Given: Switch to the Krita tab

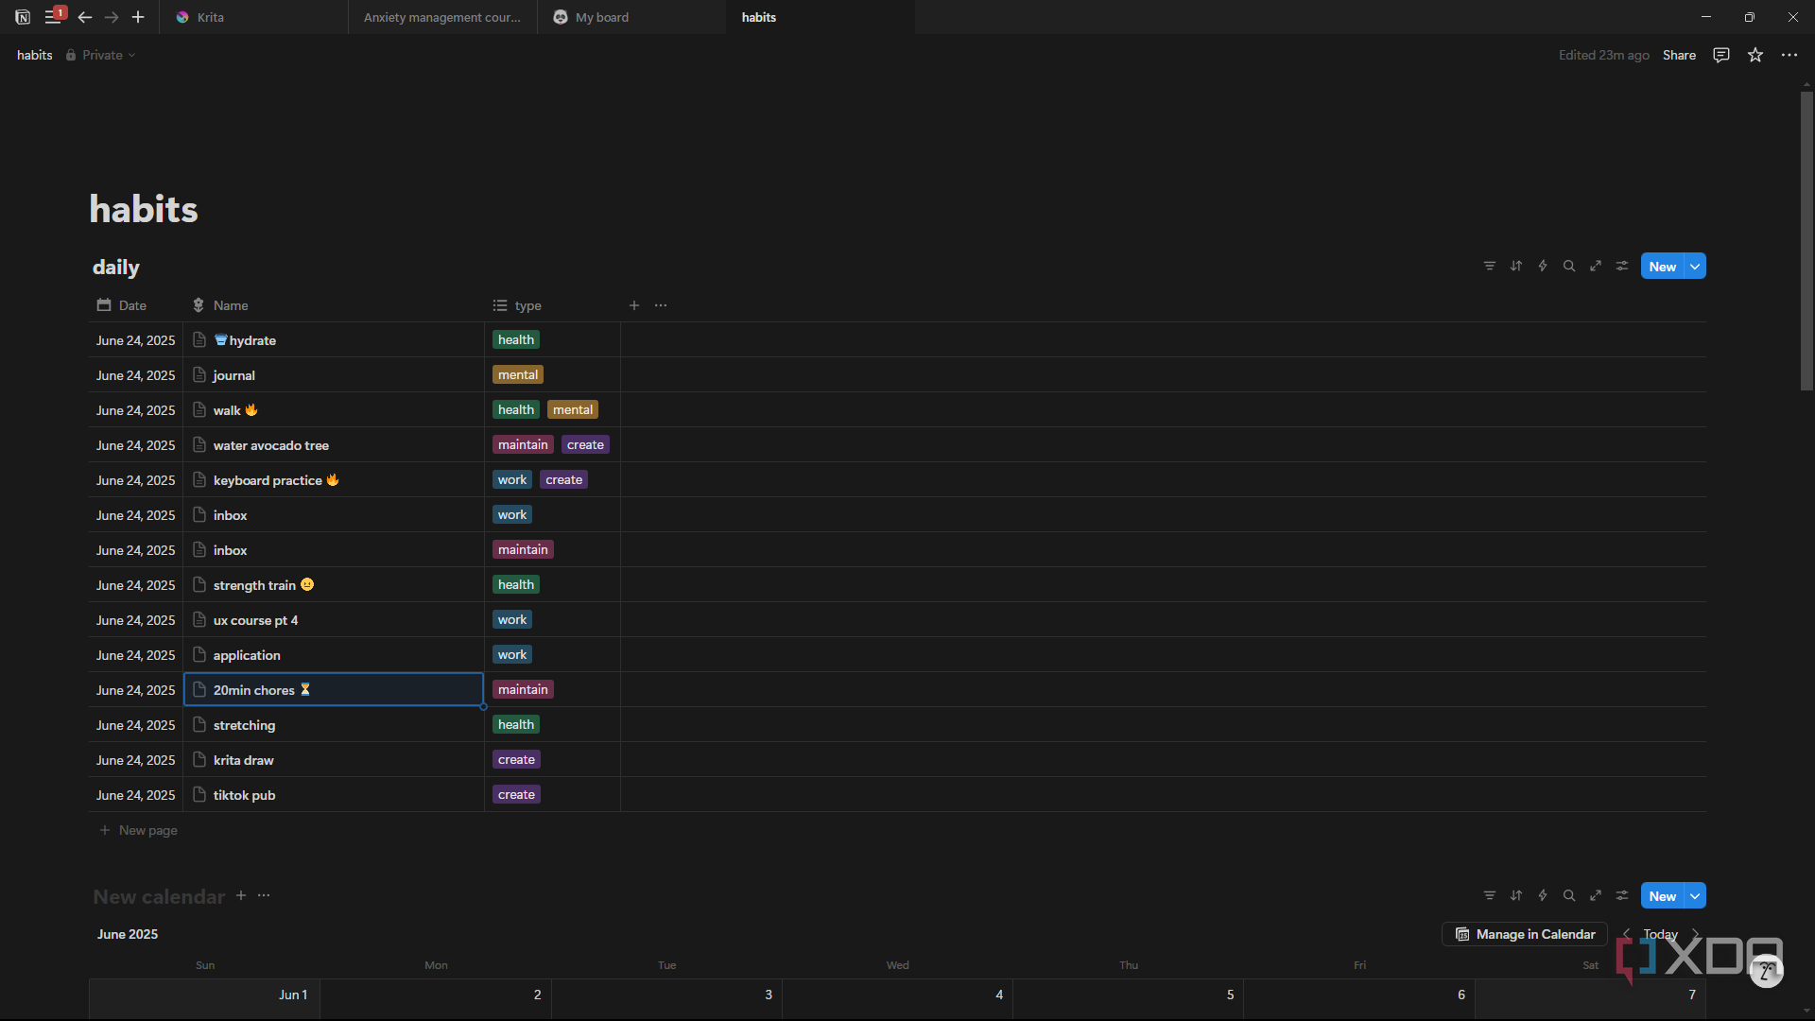Looking at the screenshot, I should pos(253,17).
